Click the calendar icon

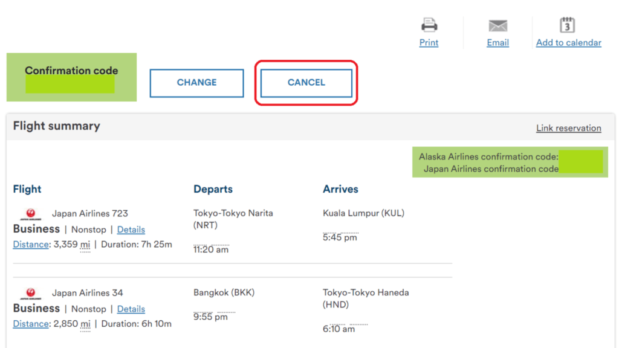click(x=567, y=25)
